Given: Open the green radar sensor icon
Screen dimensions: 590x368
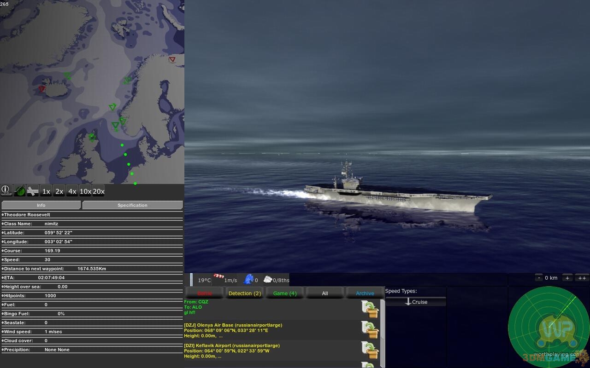Looking at the screenshot, I should click(x=20, y=190).
